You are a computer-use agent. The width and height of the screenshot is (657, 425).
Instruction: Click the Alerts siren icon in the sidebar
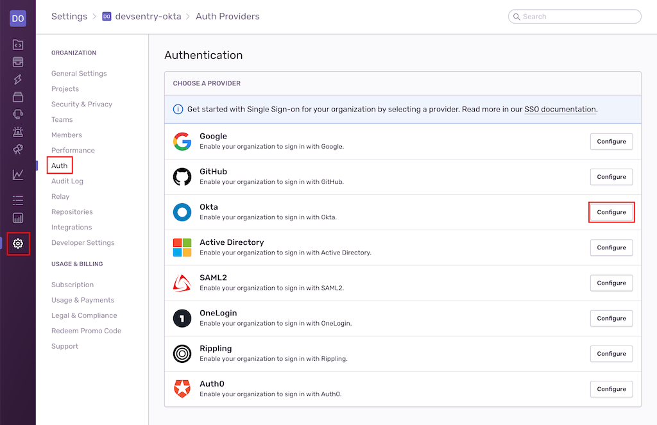tap(18, 132)
